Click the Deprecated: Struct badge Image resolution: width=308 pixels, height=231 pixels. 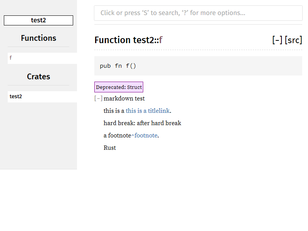coord(119,87)
